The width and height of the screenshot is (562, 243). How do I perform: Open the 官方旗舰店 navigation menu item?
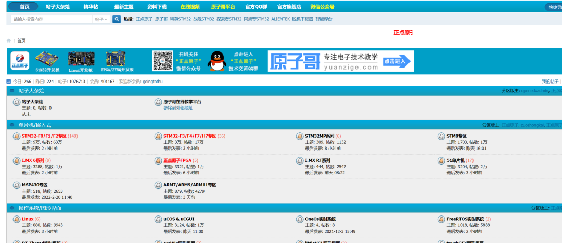[289, 7]
